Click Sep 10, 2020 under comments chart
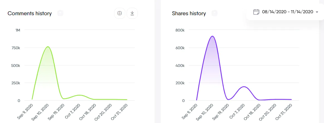 click(40, 112)
